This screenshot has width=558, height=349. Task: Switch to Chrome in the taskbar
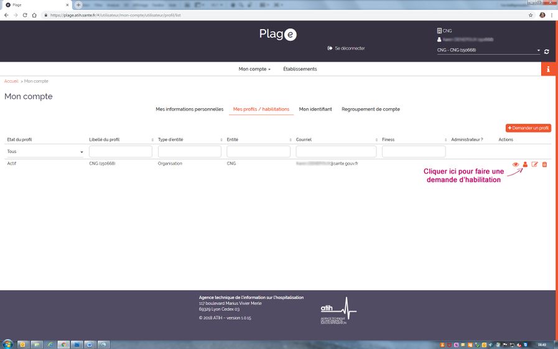pos(63,345)
